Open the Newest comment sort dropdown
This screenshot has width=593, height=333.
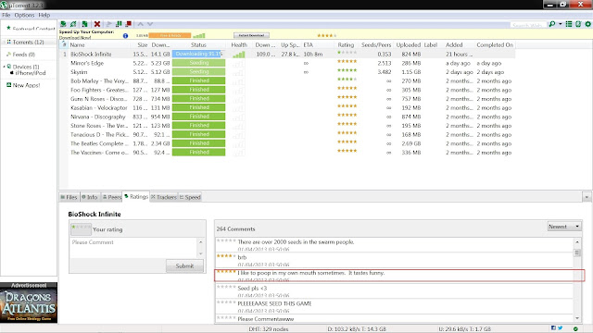(564, 226)
